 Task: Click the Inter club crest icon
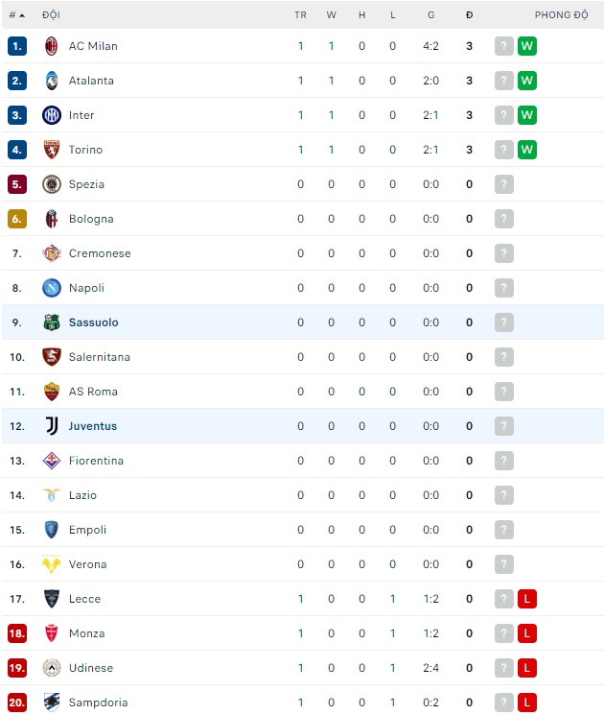(x=52, y=115)
